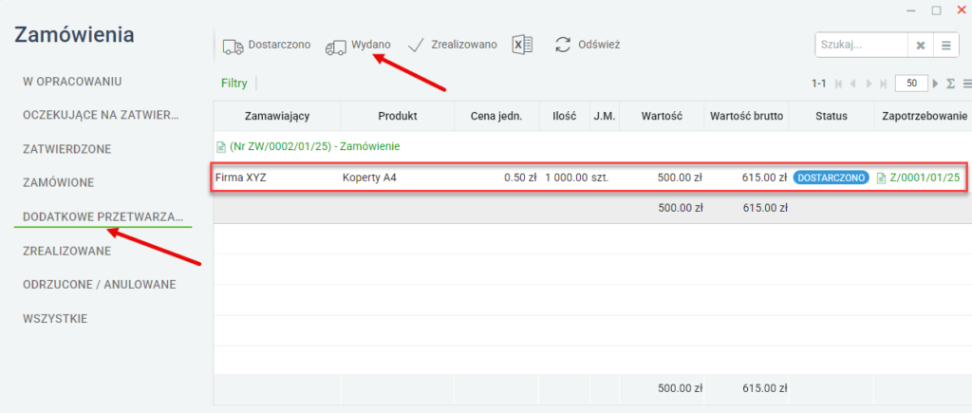The height and width of the screenshot is (413, 972).
Task: Click the Sigma summary icon
Action: click(x=950, y=84)
